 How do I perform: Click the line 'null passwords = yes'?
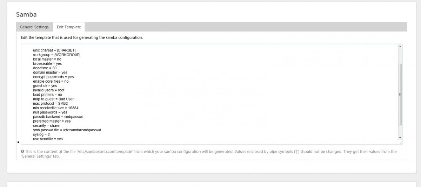coord(50,112)
